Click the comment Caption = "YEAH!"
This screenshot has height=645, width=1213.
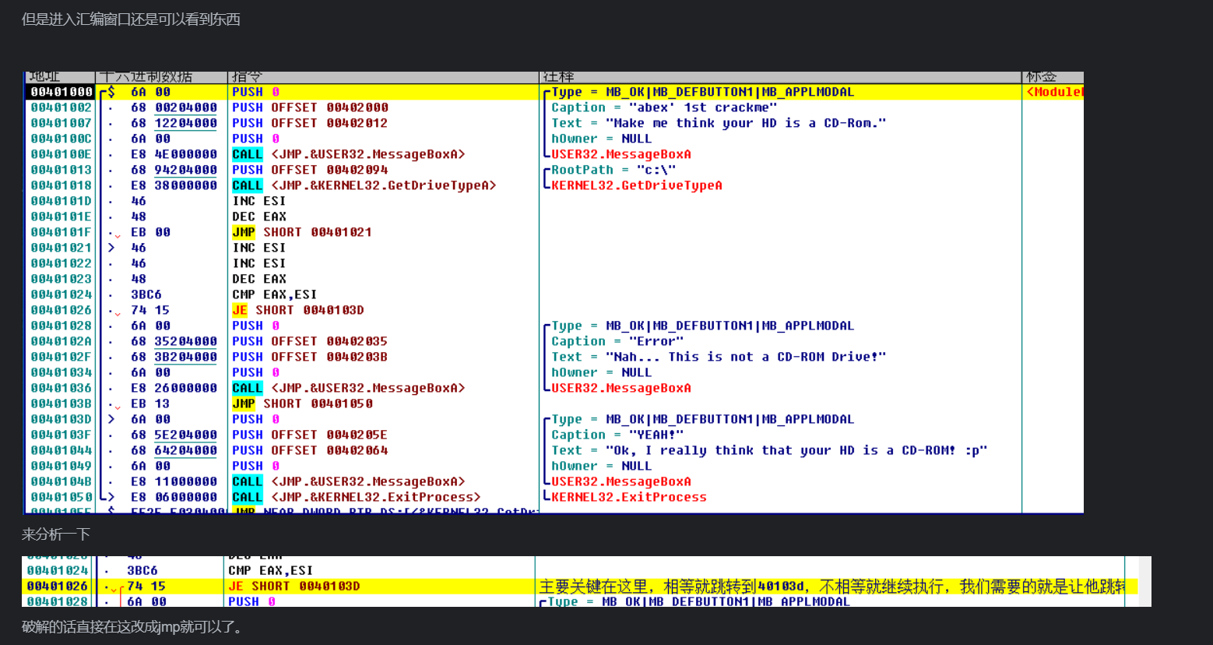[617, 435]
